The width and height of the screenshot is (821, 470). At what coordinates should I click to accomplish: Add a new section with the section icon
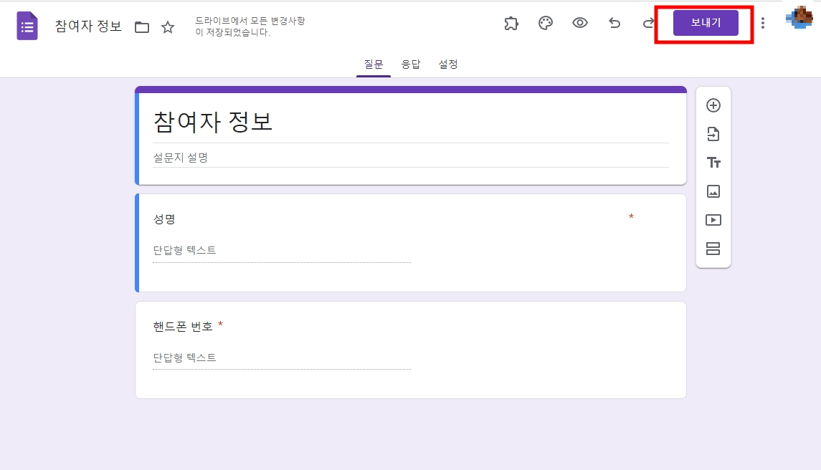tap(713, 249)
